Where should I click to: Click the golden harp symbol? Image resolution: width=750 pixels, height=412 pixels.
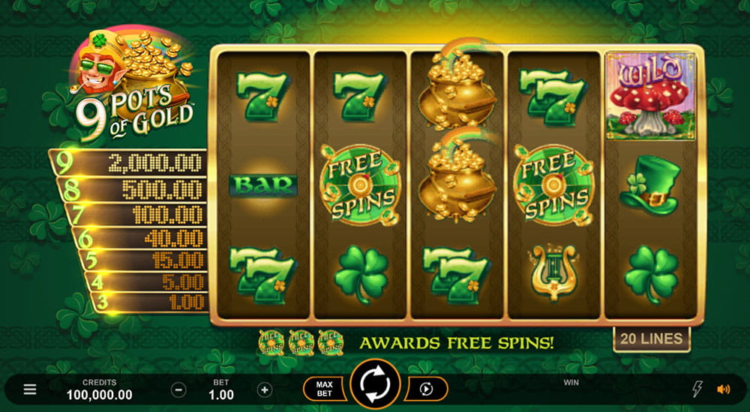(554, 273)
